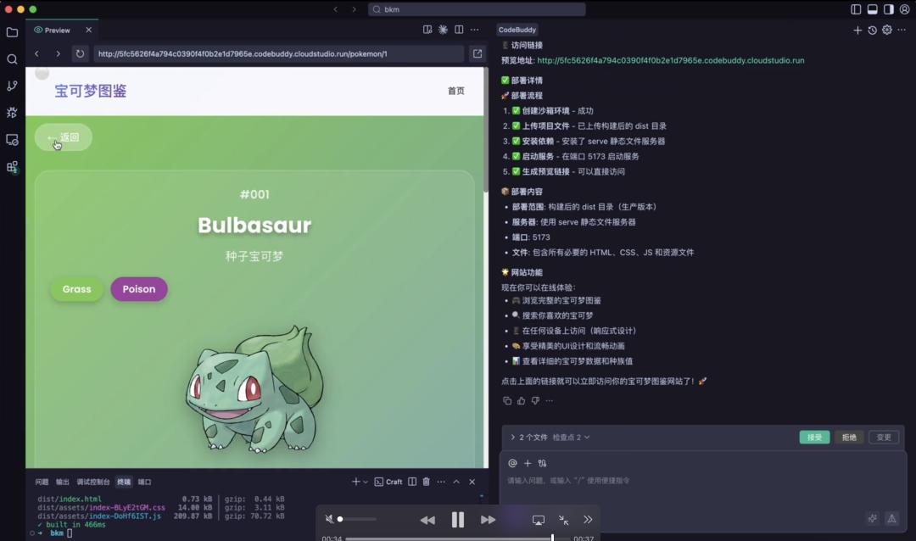Accept changes with the 接受 button
This screenshot has width=916, height=541.
tap(814, 437)
